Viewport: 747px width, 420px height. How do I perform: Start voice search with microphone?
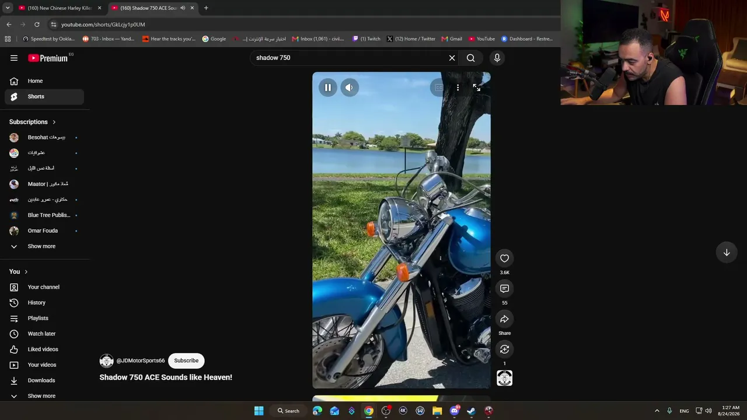497,58
